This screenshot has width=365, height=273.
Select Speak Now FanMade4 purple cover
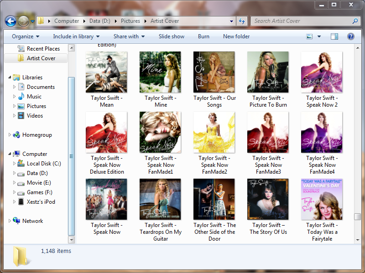322,132
